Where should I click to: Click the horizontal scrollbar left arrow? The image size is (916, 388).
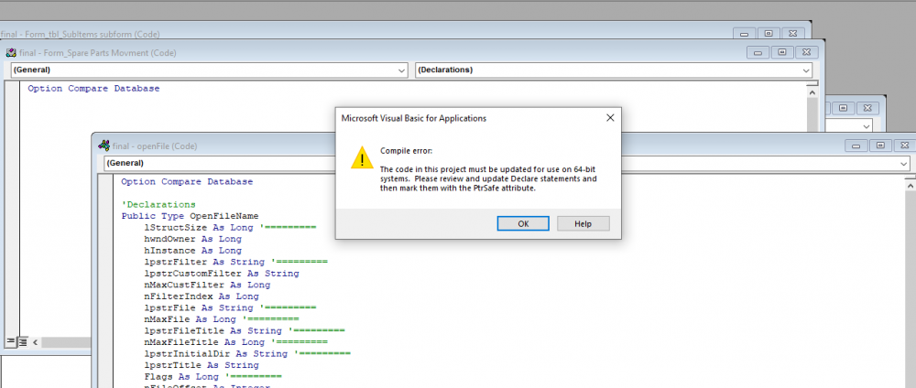coord(37,341)
